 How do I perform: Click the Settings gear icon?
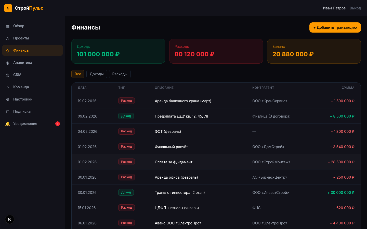tap(8, 99)
